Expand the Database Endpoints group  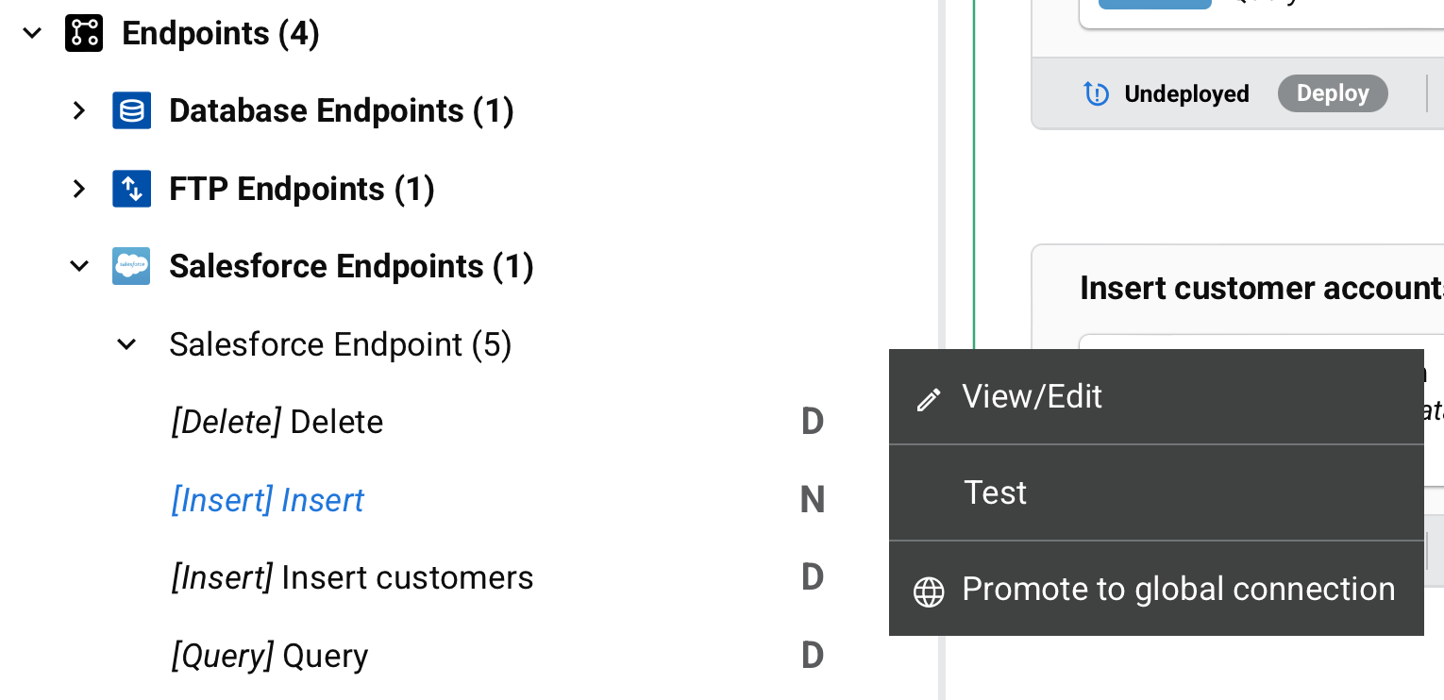pyautogui.click(x=79, y=110)
